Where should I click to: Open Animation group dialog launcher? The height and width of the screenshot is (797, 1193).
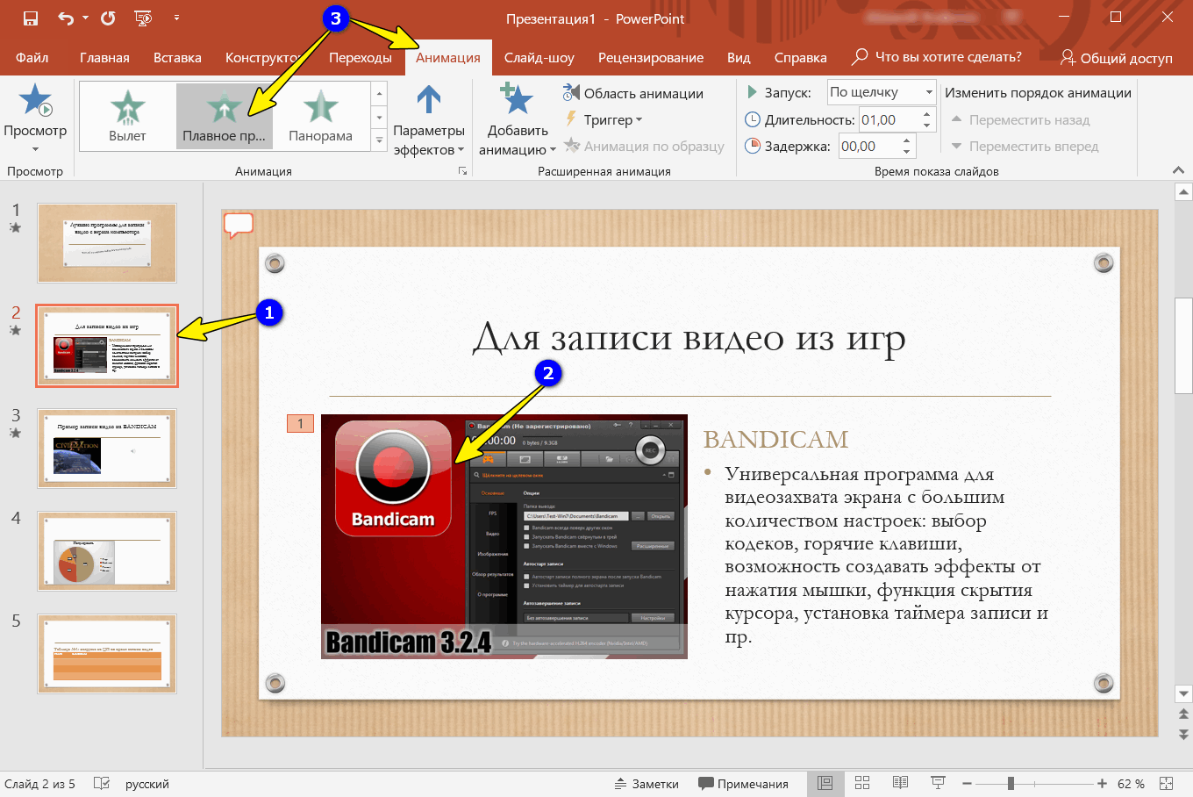point(462,171)
